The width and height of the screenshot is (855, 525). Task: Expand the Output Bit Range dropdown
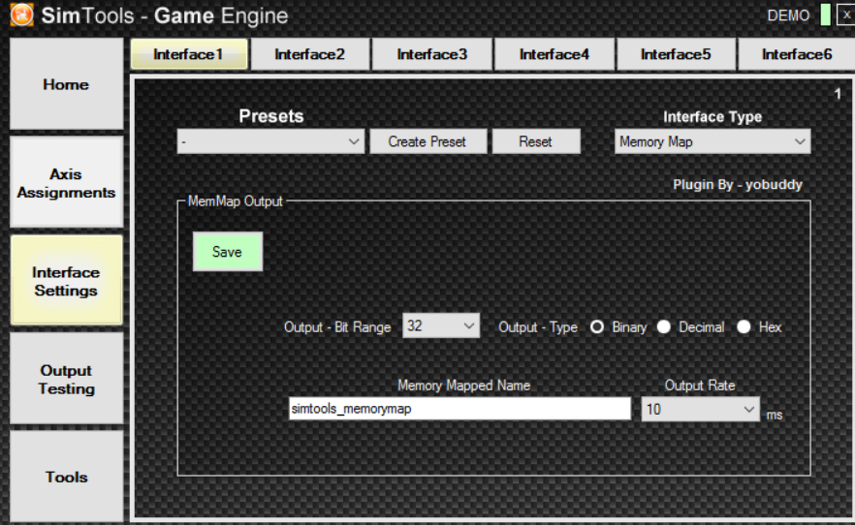click(441, 325)
